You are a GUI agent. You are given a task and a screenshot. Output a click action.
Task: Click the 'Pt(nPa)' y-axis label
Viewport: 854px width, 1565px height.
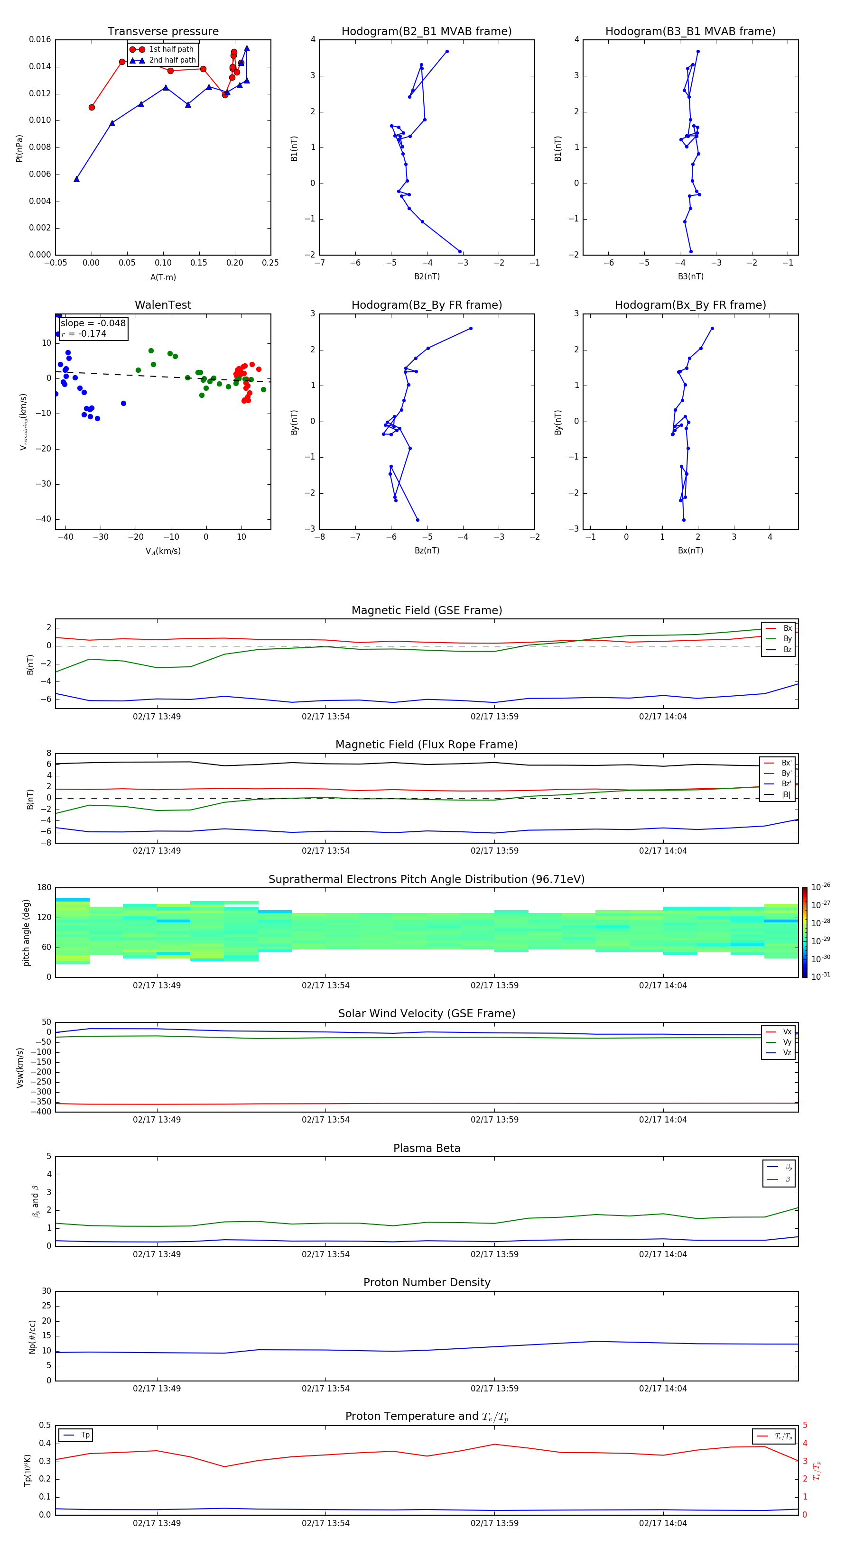(x=19, y=147)
